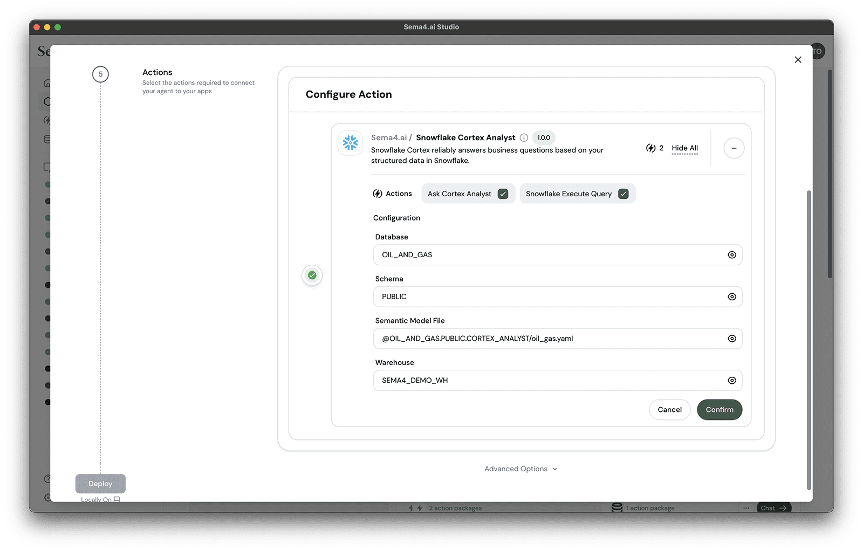The image size is (863, 551).
Task: Select the database icon in the left sidebar
Action: tap(47, 139)
